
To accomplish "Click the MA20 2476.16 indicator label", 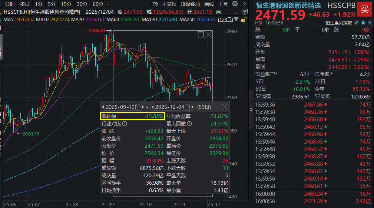I will [88, 19].
